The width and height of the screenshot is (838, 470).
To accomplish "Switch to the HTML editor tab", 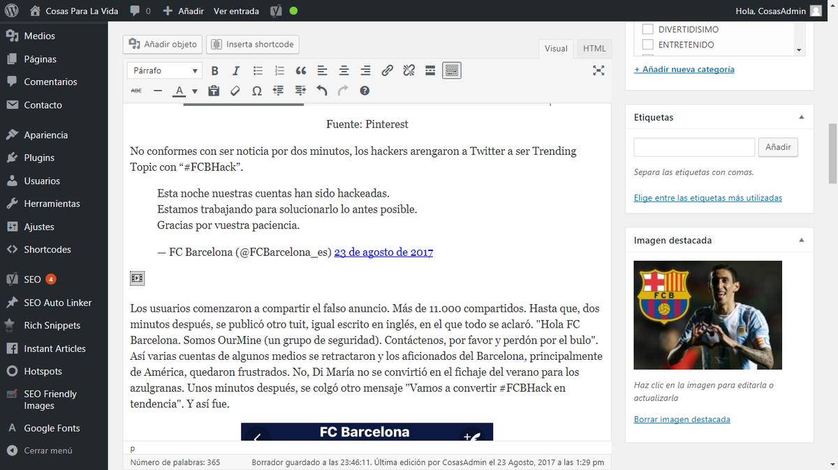I will [594, 48].
